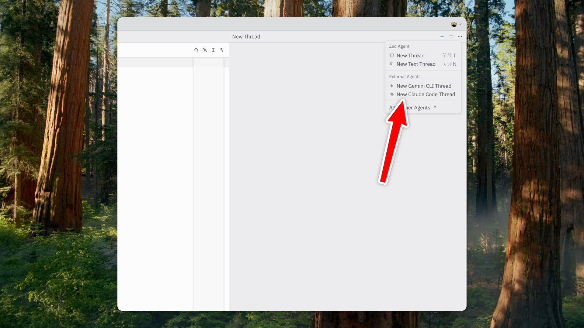Click the inline assist sparkle icon
Image resolution: width=584 pixels, height=328 pixels.
pyautogui.click(x=205, y=50)
